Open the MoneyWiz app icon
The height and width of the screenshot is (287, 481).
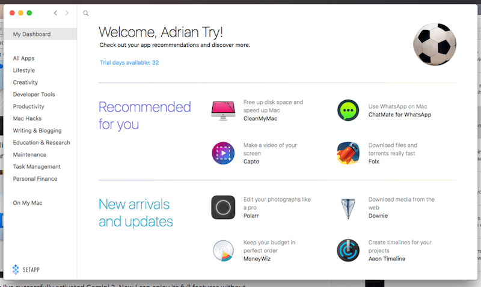click(x=223, y=250)
